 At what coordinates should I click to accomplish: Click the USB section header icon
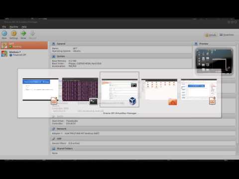54,139
